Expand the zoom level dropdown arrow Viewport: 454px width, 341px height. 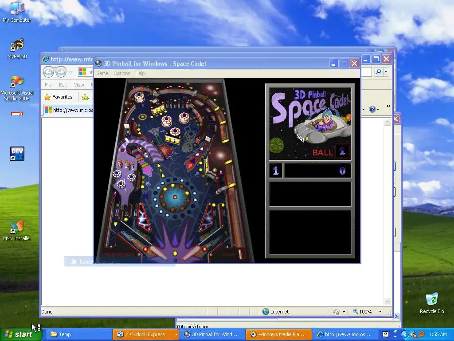tap(380, 311)
